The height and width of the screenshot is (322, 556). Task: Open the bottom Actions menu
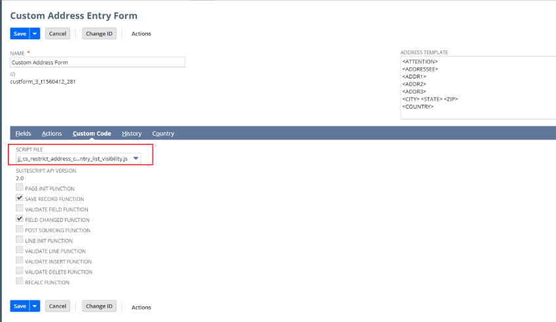coord(141,307)
